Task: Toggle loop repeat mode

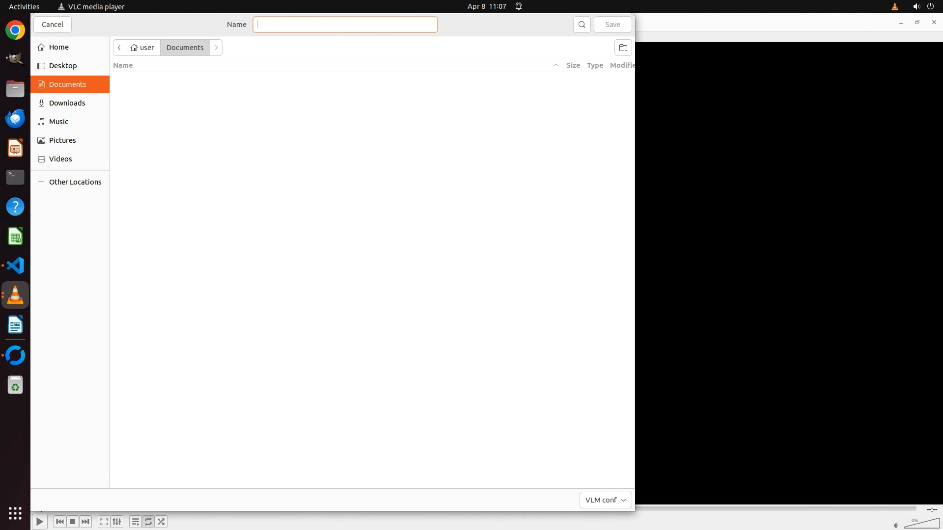Action: coord(148,522)
